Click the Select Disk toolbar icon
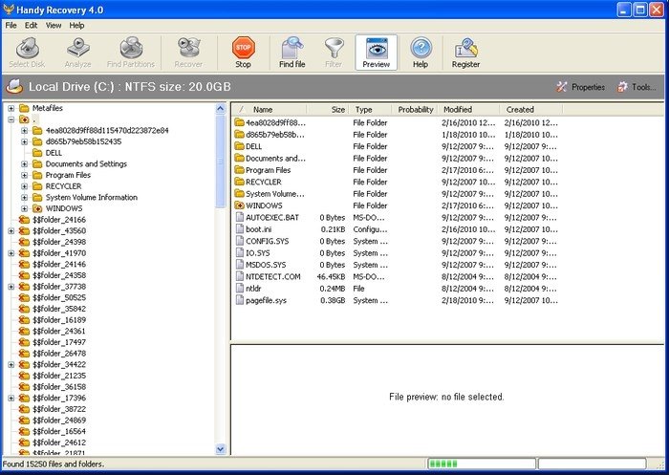669x475 pixels. (27, 53)
